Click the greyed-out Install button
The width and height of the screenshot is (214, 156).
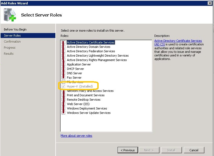pyautogui.click(x=171, y=150)
